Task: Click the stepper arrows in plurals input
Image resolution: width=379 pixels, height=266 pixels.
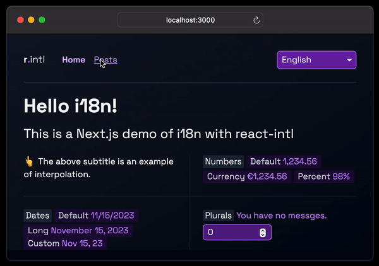Action: click(263, 233)
